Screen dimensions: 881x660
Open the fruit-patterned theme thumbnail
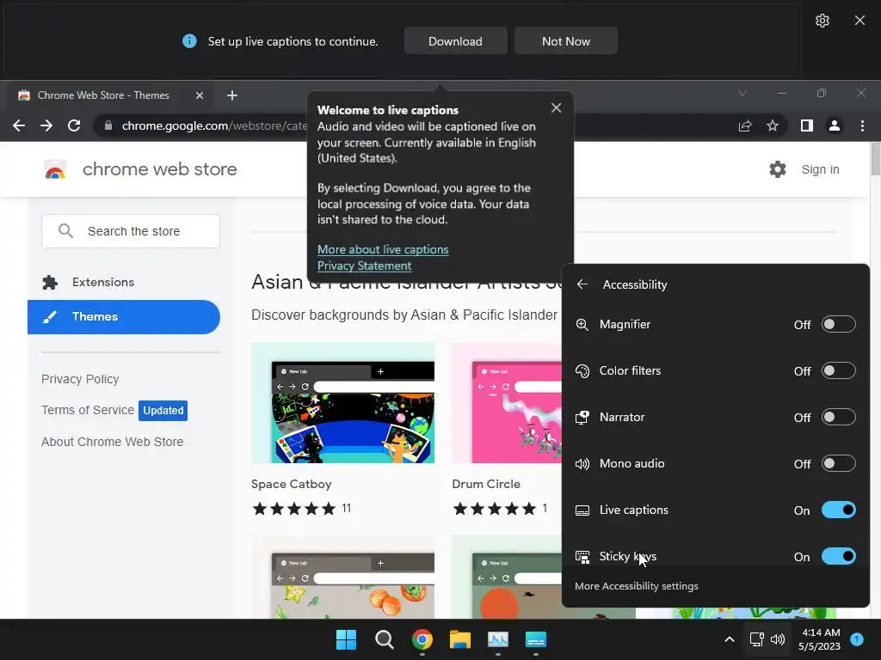tap(342, 577)
